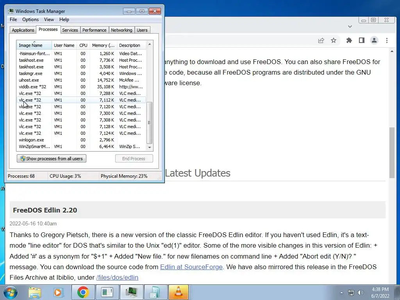400x300 pixels.
Task: Toggle the Chrome side panel icon
Action: [361, 40]
